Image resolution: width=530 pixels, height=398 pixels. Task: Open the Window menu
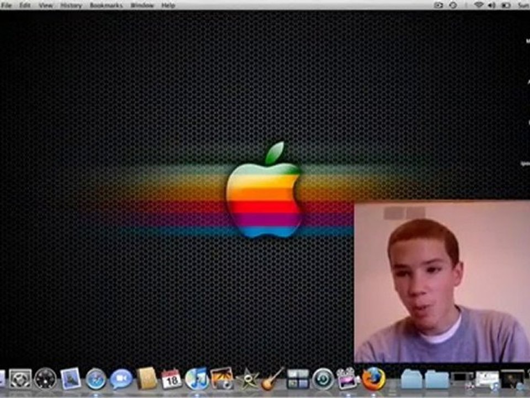click(x=142, y=5)
